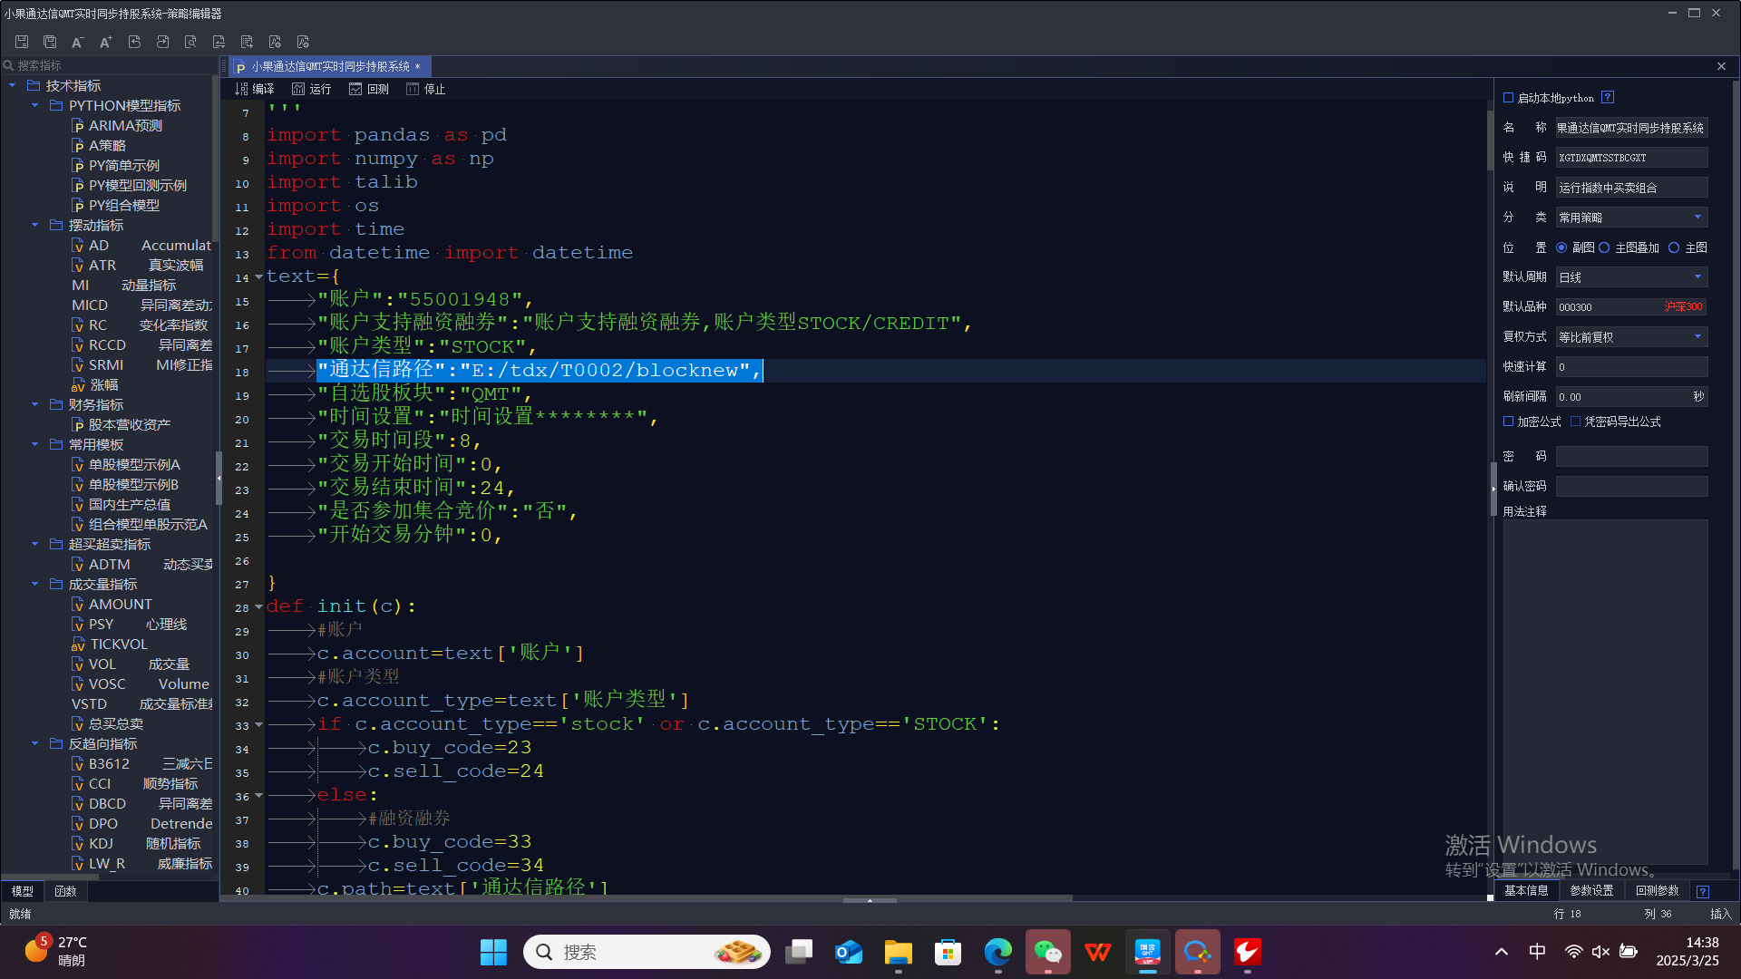Switch to the 函数 tab

click(x=65, y=891)
